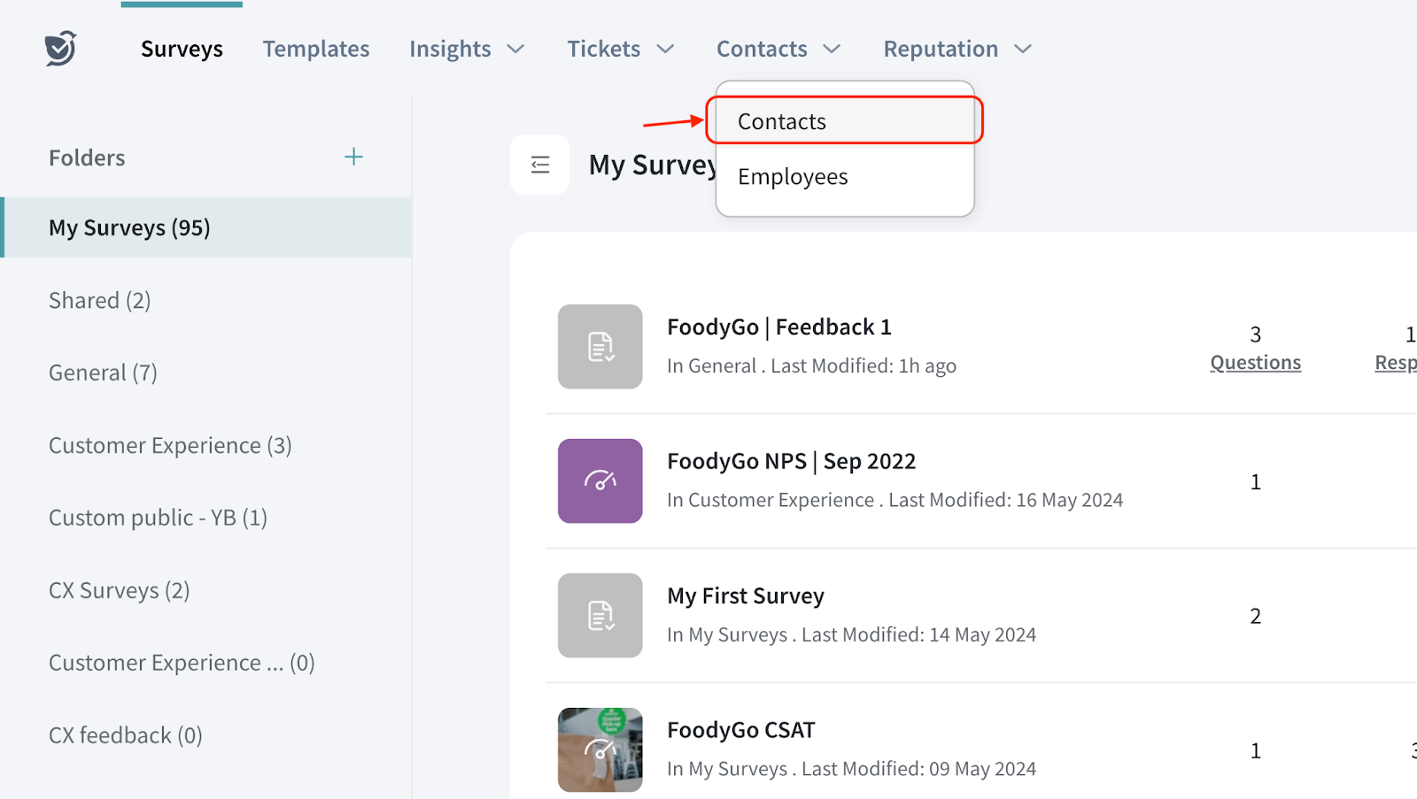This screenshot has height=799, width=1417.
Task: Collapse the Contacts navigation dropdown
Action: 778,49
